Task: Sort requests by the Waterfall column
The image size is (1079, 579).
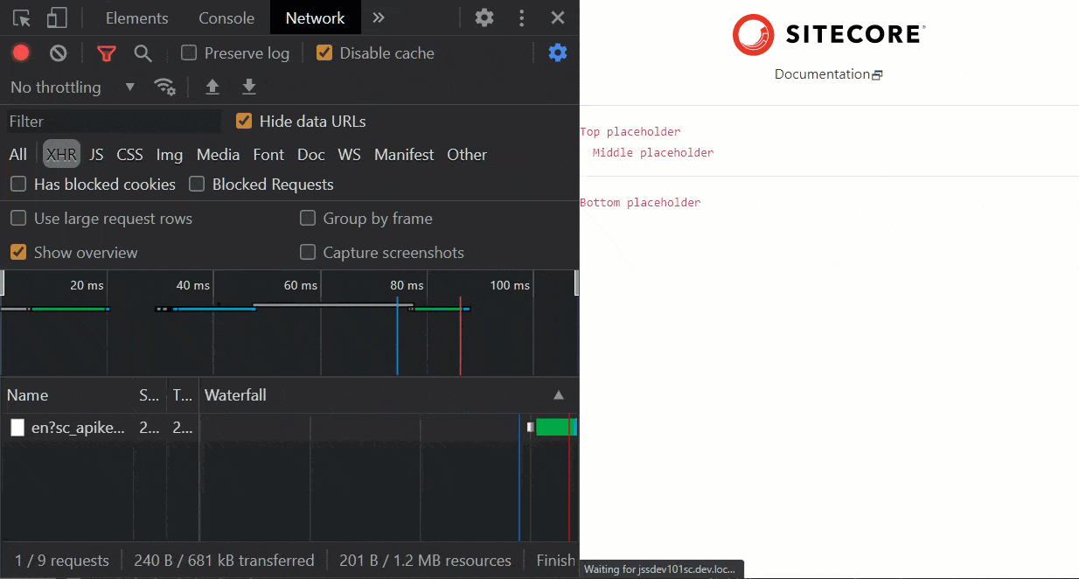Action: click(235, 395)
